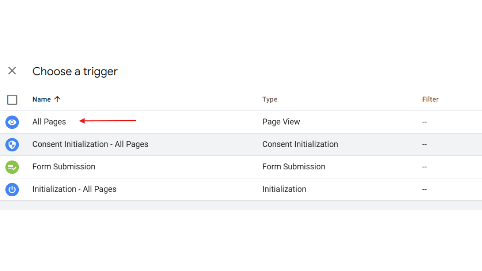482x271 pixels.
Task: Pick the Initialization - All Pages trigger
Action: pos(74,189)
